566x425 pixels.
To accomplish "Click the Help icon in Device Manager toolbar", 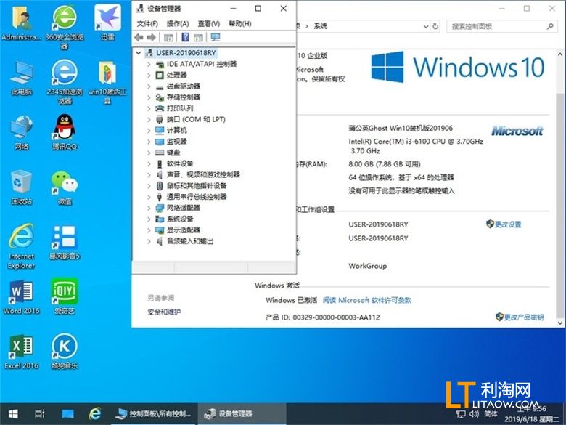I will (x=185, y=37).
